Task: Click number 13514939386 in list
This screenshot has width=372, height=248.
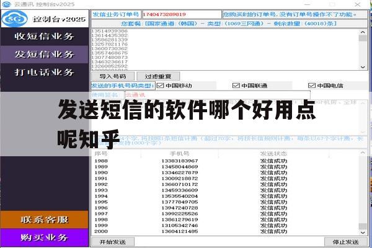Action: (110, 31)
